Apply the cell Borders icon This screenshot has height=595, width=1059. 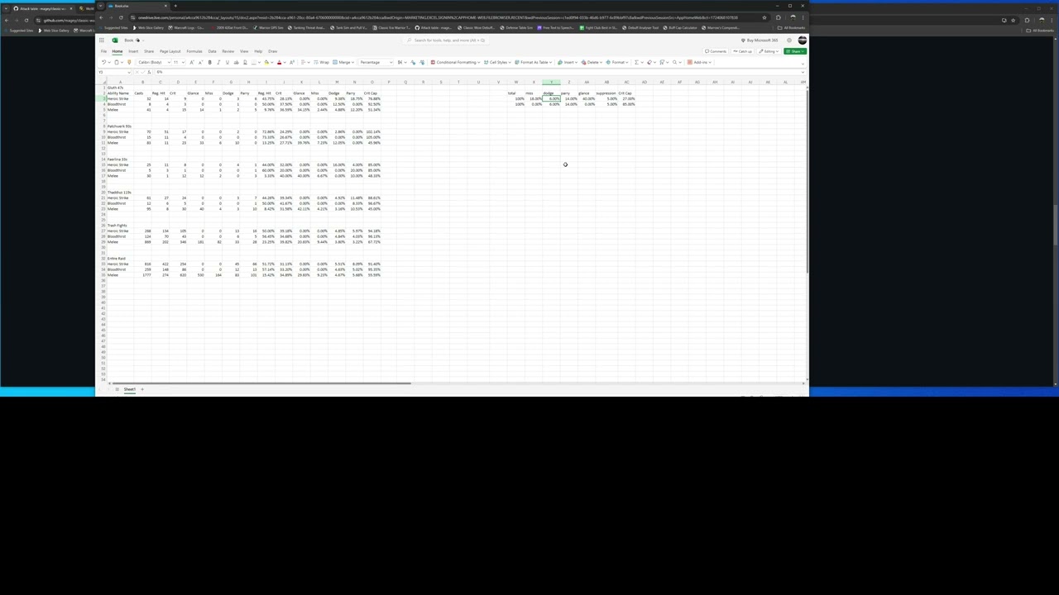[x=253, y=62]
